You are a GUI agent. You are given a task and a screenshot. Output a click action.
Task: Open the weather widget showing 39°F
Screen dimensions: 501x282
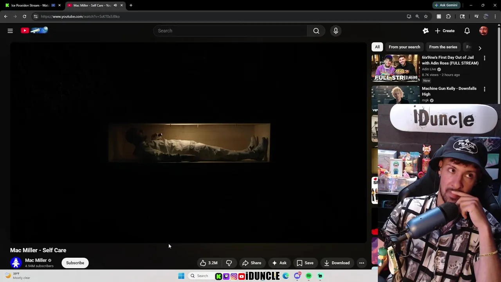pos(17,276)
